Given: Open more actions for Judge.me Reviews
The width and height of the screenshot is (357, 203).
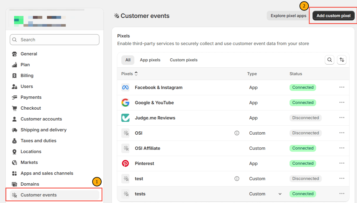Looking at the screenshot, I should click(342, 118).
